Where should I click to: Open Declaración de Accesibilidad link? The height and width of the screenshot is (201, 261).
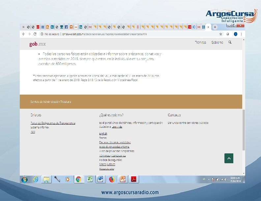coord(115,142)
